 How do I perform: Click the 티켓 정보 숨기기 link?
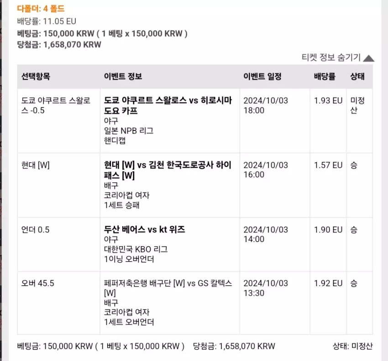[331, 57]
